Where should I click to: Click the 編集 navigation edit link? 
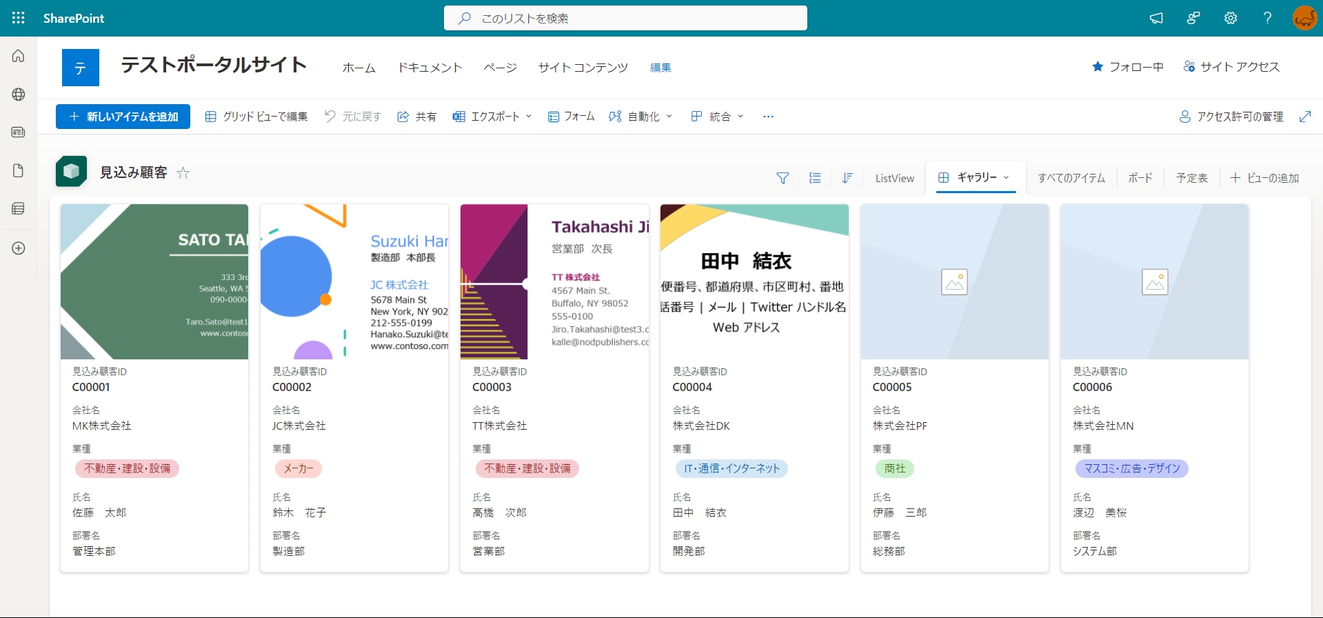(x=660, y=68)
